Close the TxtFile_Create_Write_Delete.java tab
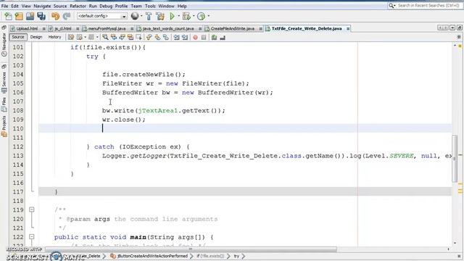The height and width of the screenshot is (261, 464). pos(348,29)
